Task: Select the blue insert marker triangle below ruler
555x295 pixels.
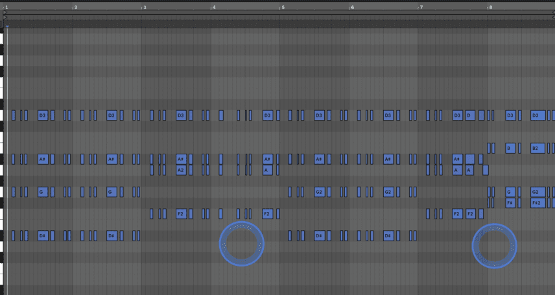Action: (7, 27)
